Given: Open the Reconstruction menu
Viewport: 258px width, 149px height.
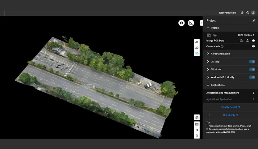Looking at the screenshot, I should tap(227, 13).
